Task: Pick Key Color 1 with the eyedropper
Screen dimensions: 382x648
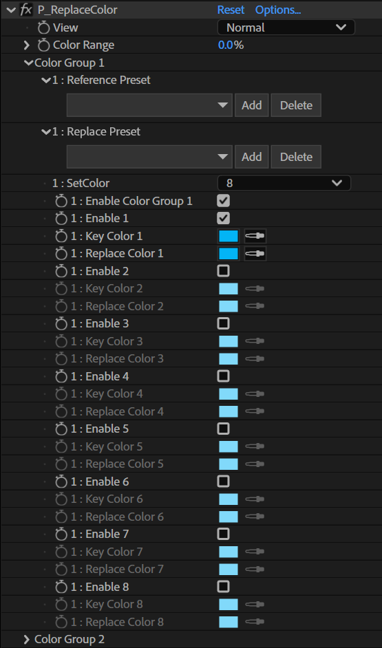Action: (x=255, y=236)
